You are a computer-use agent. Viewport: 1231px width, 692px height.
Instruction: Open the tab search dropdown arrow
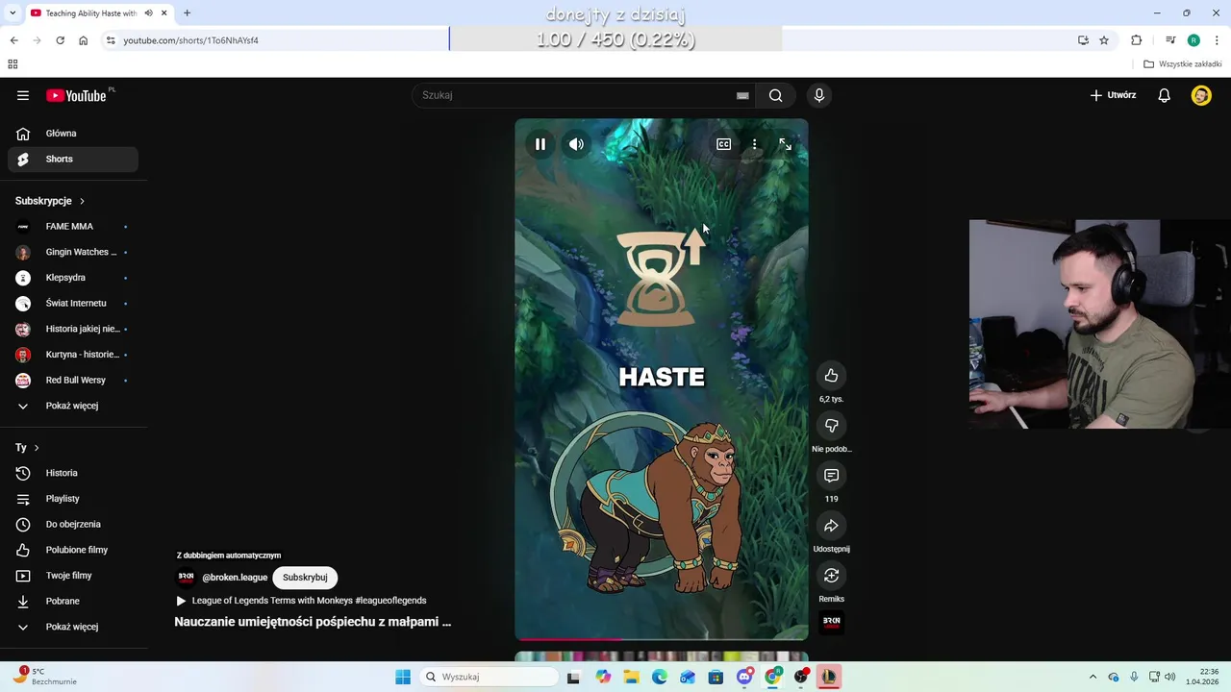click(13, 13)
